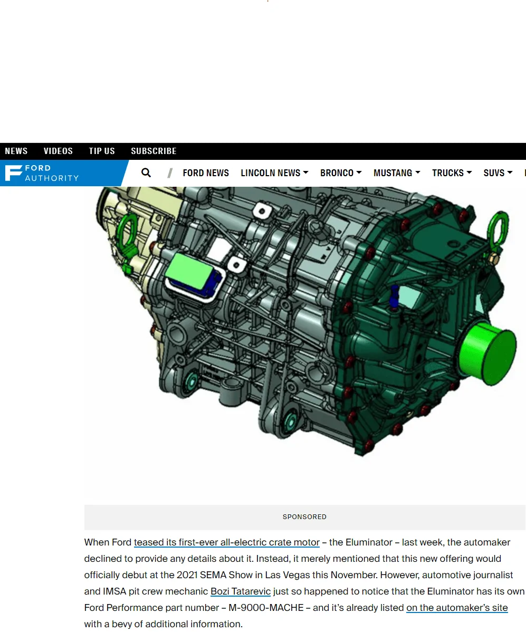The height and width of the screenshot is (632, 526).
Task: Open FORD NEWS section
Action: tap(206, 173)
